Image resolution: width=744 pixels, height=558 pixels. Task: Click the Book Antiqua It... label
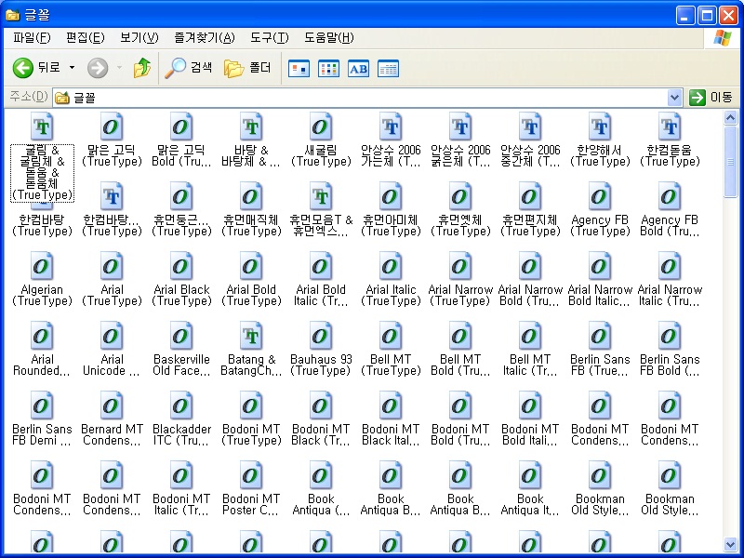(x=530, y=504)
